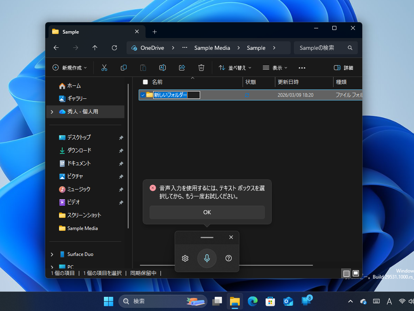Expand 秀人 - 個人用 in the sidebar

pyautogui.click(x=52, y=111)
